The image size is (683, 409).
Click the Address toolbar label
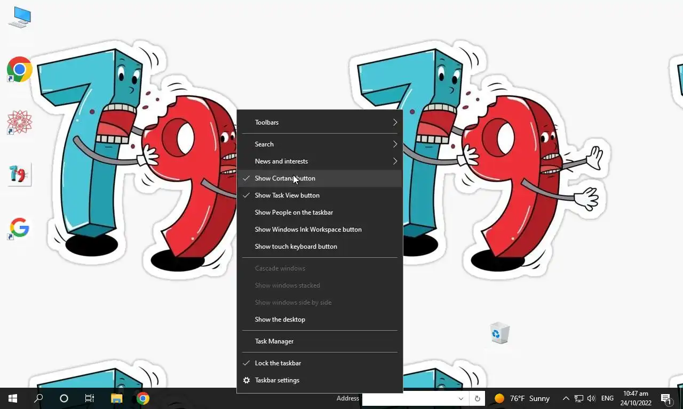(348, 398)
